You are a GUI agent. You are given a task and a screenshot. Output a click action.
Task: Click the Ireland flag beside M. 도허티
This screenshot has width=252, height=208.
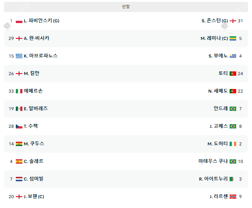click(233, 144)
